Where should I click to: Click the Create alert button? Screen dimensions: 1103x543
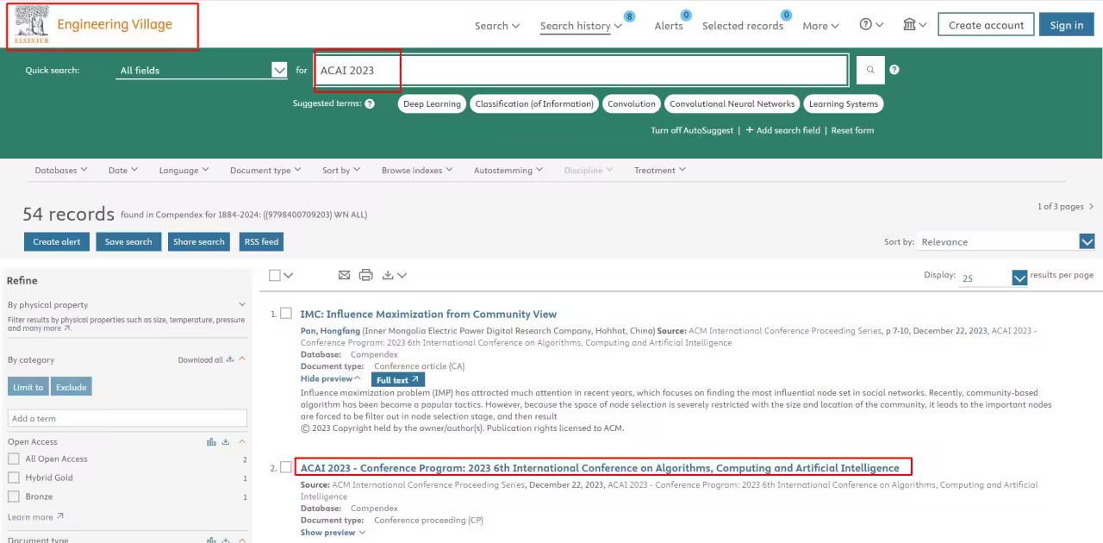click(x=57, y=242)
